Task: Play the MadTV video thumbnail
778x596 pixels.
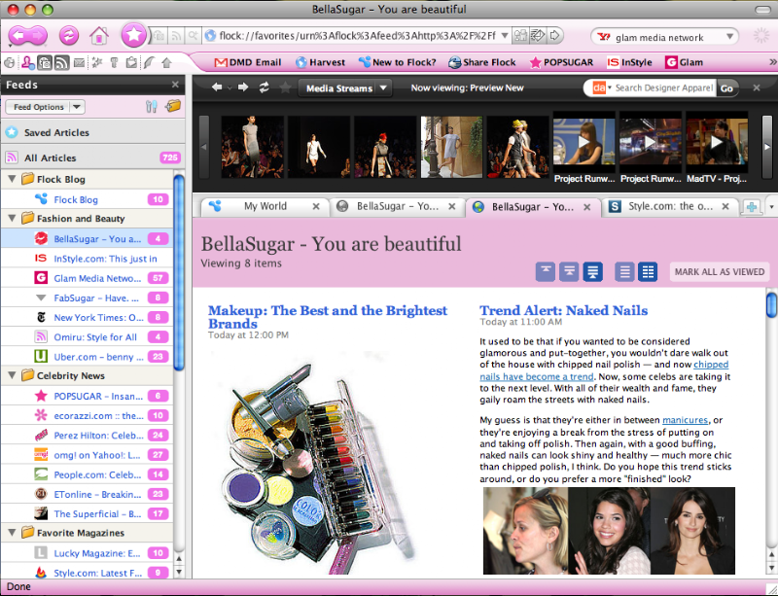Action: tap(717, 142)
